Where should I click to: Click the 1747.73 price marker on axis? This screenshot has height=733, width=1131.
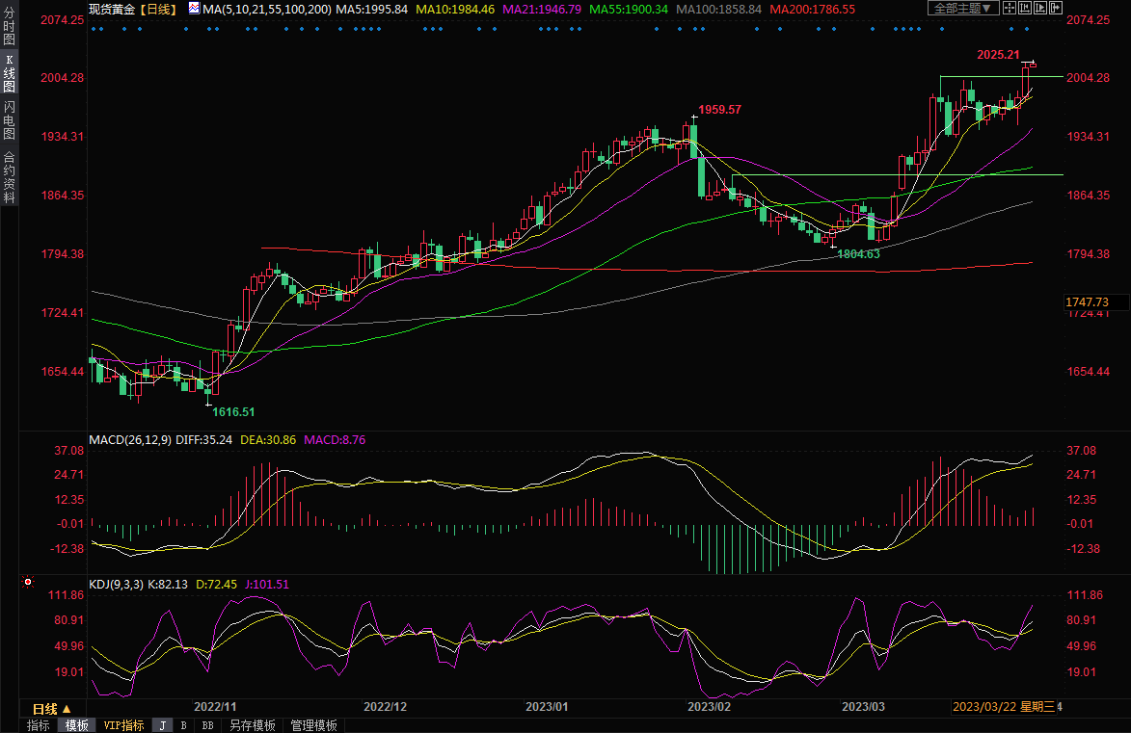pyautogui.click(x=1087, y=302)
